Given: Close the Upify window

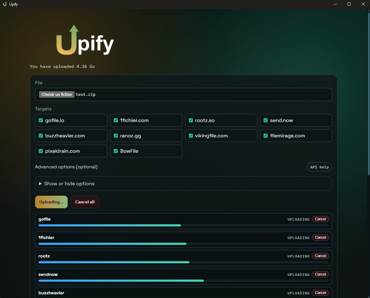Looking at the screenshot, I should [363, 4].
